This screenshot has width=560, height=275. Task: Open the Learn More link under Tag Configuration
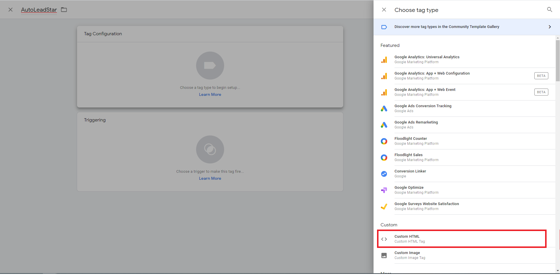[210, 94]
